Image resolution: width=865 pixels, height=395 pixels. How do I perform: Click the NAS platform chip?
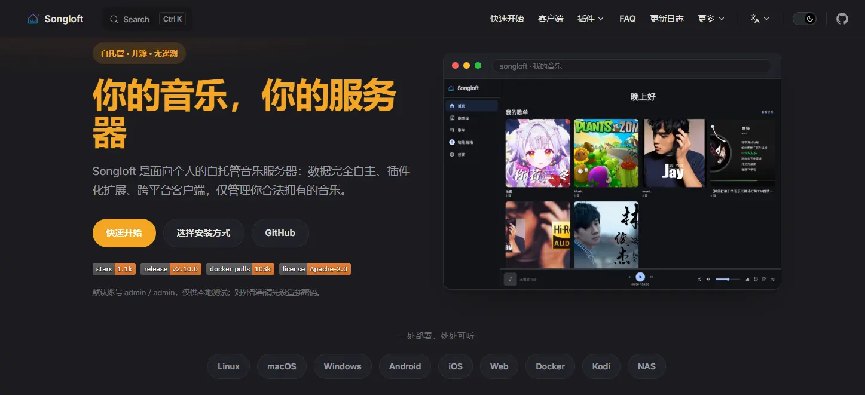point(647,366)
